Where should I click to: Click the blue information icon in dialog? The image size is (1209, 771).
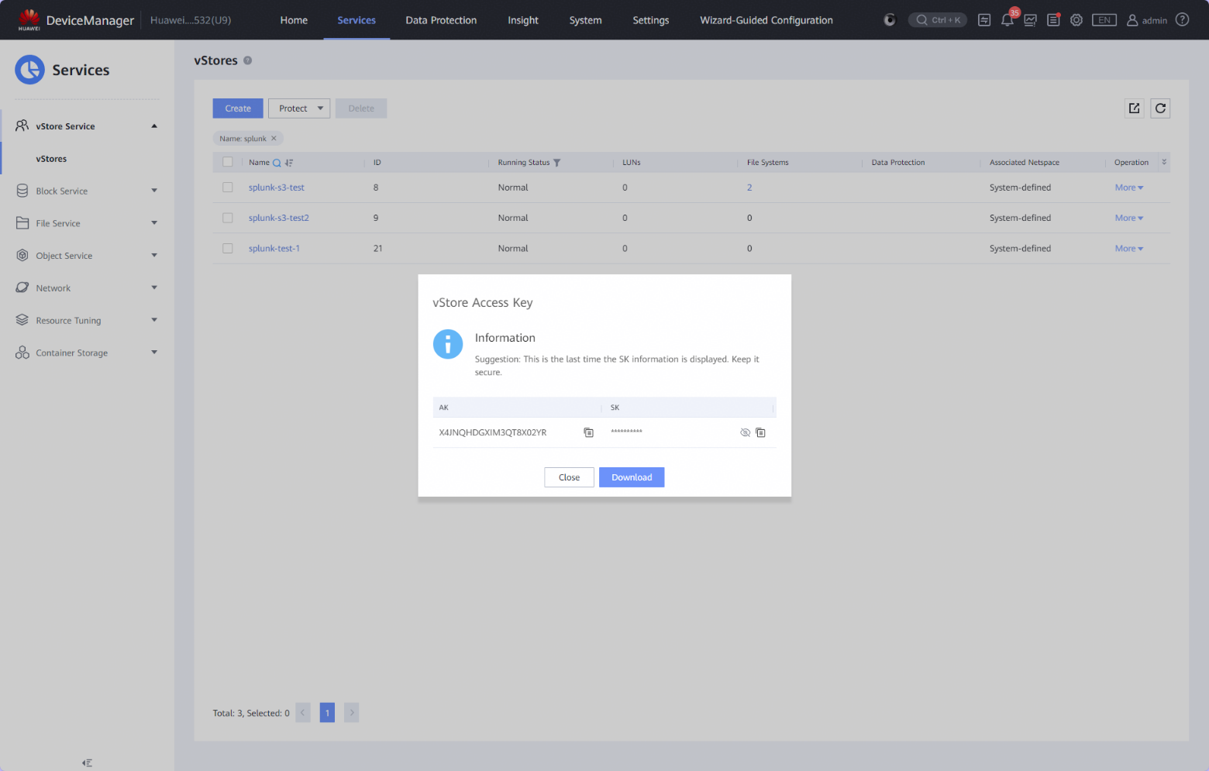pos(448,344)
